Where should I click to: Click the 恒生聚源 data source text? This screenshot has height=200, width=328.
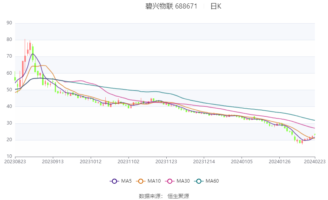tap(178, 196)
